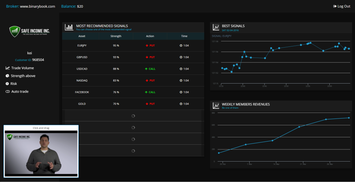Click the clock icon in EURJPY row
The width and height of the screenshot is (355, 182).
click(181, 45)
